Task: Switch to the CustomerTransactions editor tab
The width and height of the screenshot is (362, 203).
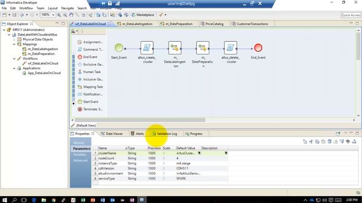Action: click(x=250, y=24)
